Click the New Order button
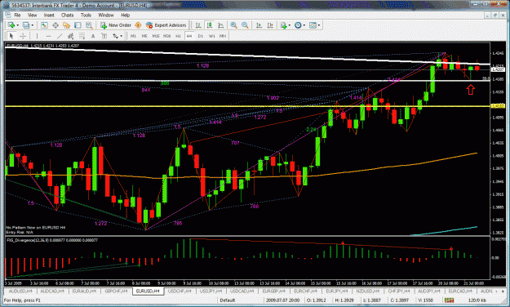The width and height of the screenshot is (510, 307). (116, 25)
